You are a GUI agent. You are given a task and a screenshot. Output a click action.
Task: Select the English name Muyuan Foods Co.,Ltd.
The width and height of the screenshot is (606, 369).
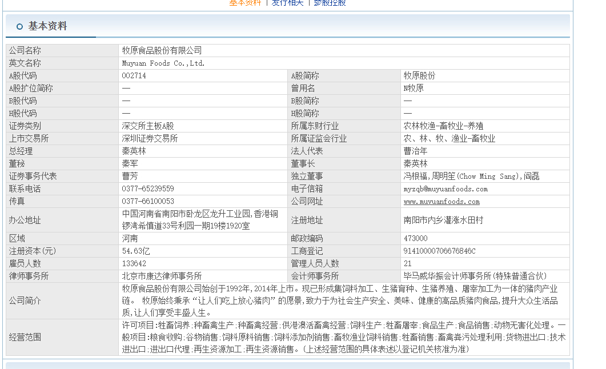tap(163, 63)
